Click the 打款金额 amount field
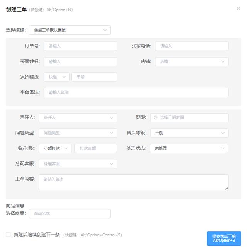The width and height of the screenshot is (247, 251). tap(96, 148)
